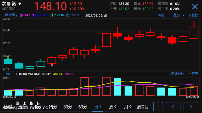Open the 周期 period selector

click(x=142, y=107)
